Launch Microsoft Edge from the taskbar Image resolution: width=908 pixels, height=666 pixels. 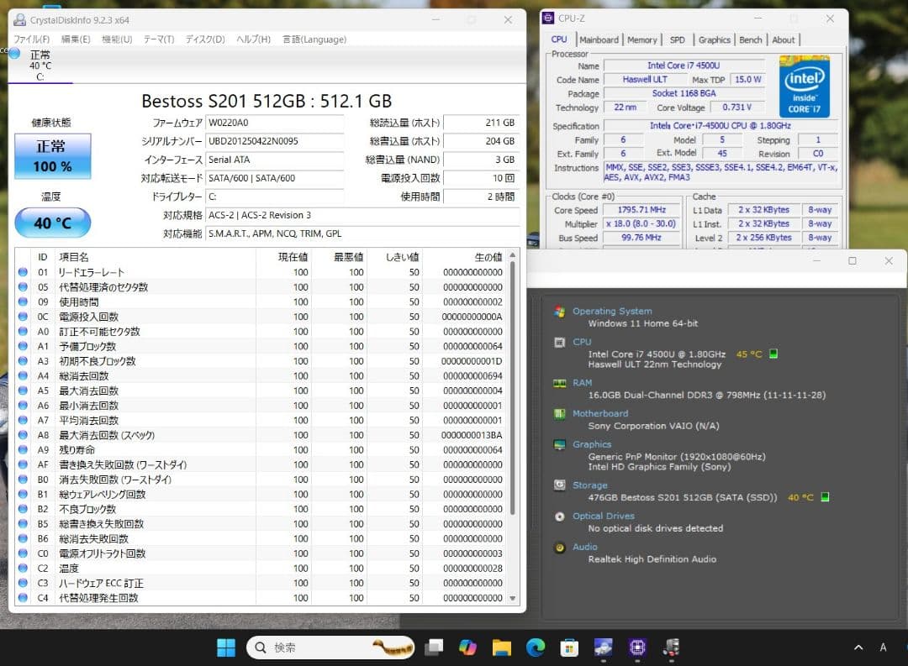coord(536,647)
